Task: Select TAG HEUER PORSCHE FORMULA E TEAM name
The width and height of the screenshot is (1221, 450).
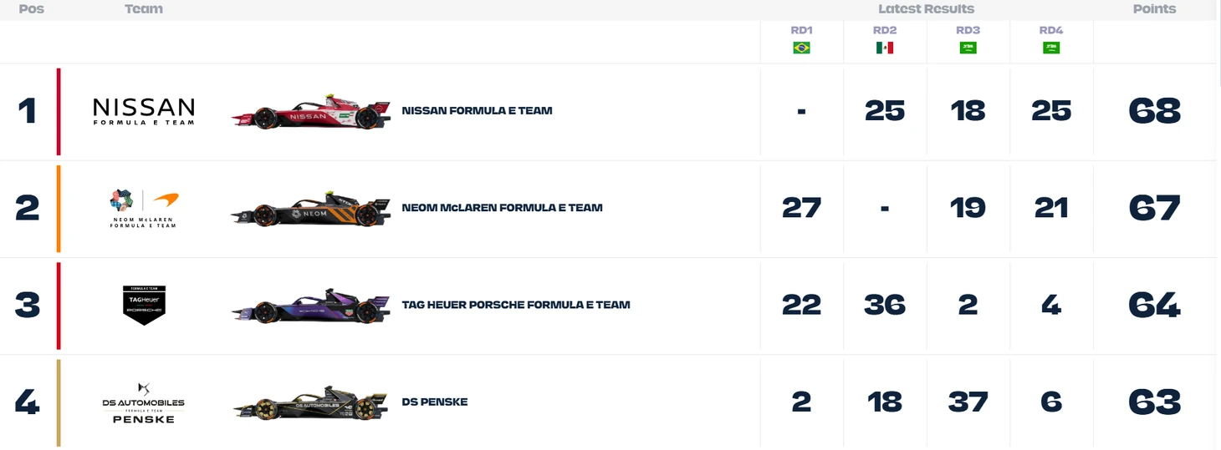Action: click(x=516, y=305)
